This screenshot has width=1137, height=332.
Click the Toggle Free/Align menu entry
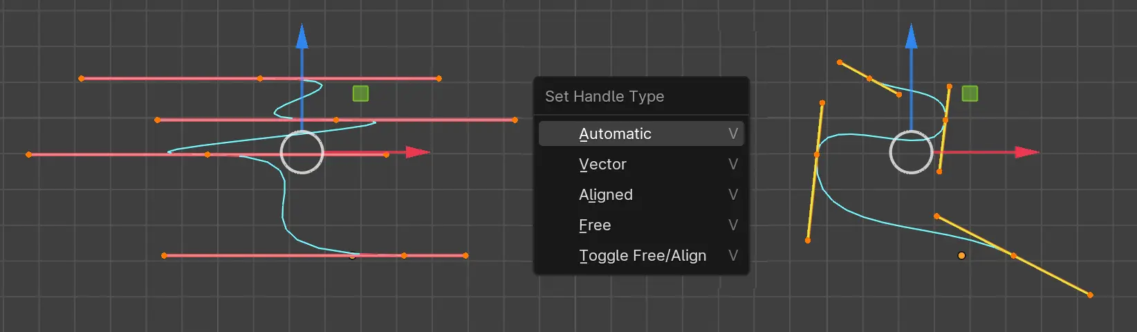pyautogui.click(x=643, y=255)
